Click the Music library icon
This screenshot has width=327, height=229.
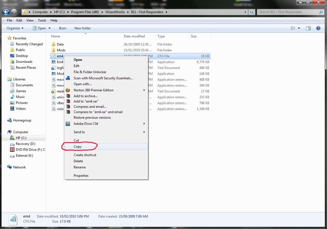click(12, 97)
